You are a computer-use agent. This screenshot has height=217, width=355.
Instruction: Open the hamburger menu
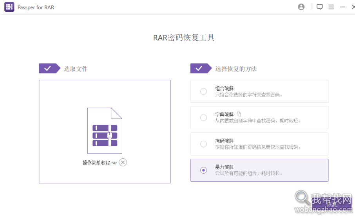tap(331, 7)
